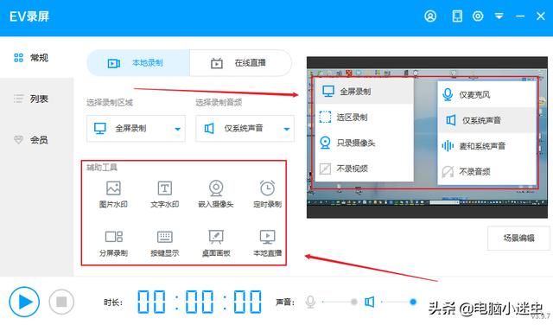Start recording with the play button
Image resolution: width=553 pixels, height=325 pixels.
(24, 302)
